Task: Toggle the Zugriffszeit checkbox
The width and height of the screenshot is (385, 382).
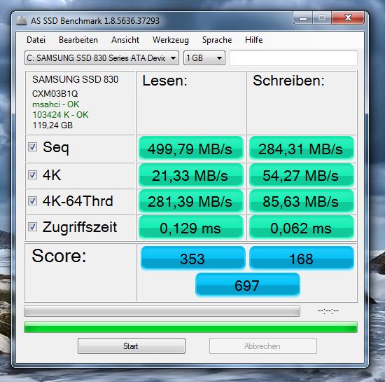Action: 32,227
